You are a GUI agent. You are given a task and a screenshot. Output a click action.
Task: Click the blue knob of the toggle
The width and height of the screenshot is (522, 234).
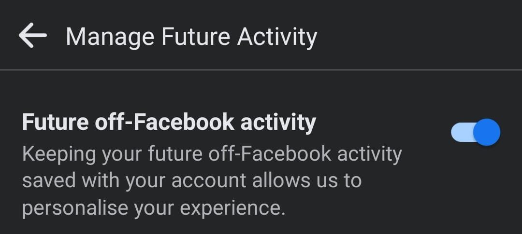[486, 132]
